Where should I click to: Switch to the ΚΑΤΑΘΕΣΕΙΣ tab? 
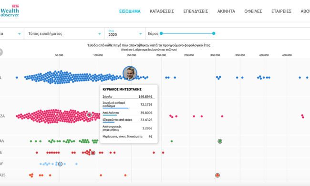pos(162,11)
